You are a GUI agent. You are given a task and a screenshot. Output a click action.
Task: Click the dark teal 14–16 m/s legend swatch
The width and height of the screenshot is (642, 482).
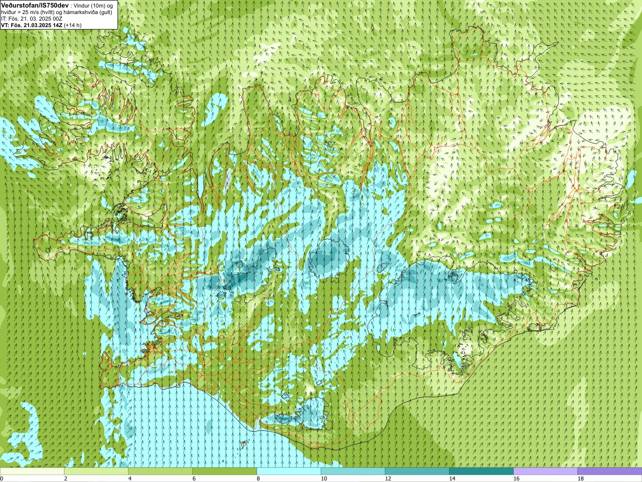coord(481,471)
